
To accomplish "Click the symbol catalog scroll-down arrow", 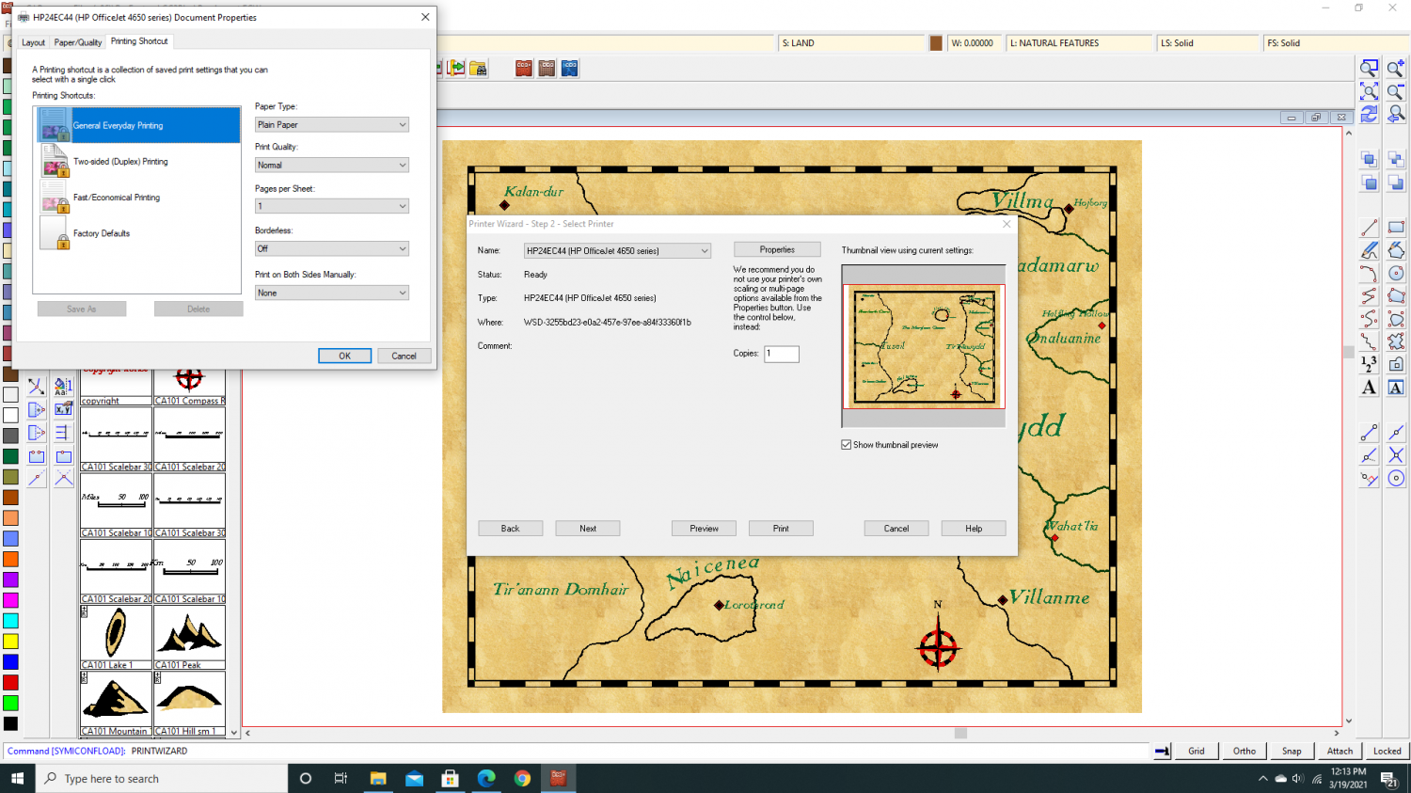I will click(x=233, y=732).
